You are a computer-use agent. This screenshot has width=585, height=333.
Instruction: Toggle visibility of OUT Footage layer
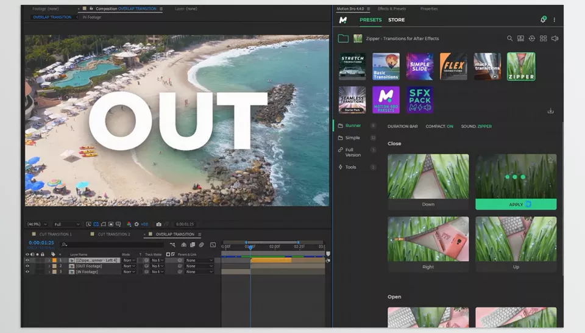click(27, 266)
